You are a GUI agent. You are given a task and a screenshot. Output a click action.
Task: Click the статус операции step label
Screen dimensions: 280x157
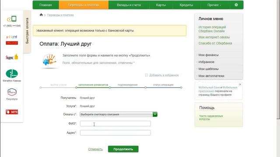point(163,85)
